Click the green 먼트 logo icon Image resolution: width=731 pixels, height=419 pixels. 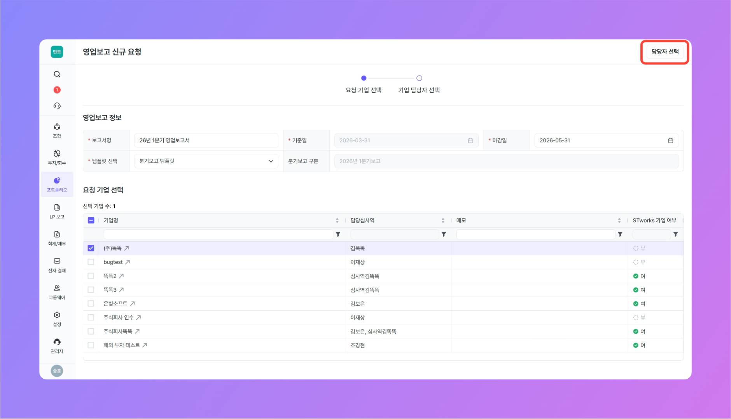tap(57, 52)
